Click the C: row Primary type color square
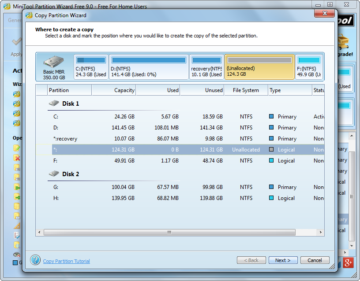Image resolution: width=360 pixels, height=281 pixels. pyautogui.click(x=271, y=116)
